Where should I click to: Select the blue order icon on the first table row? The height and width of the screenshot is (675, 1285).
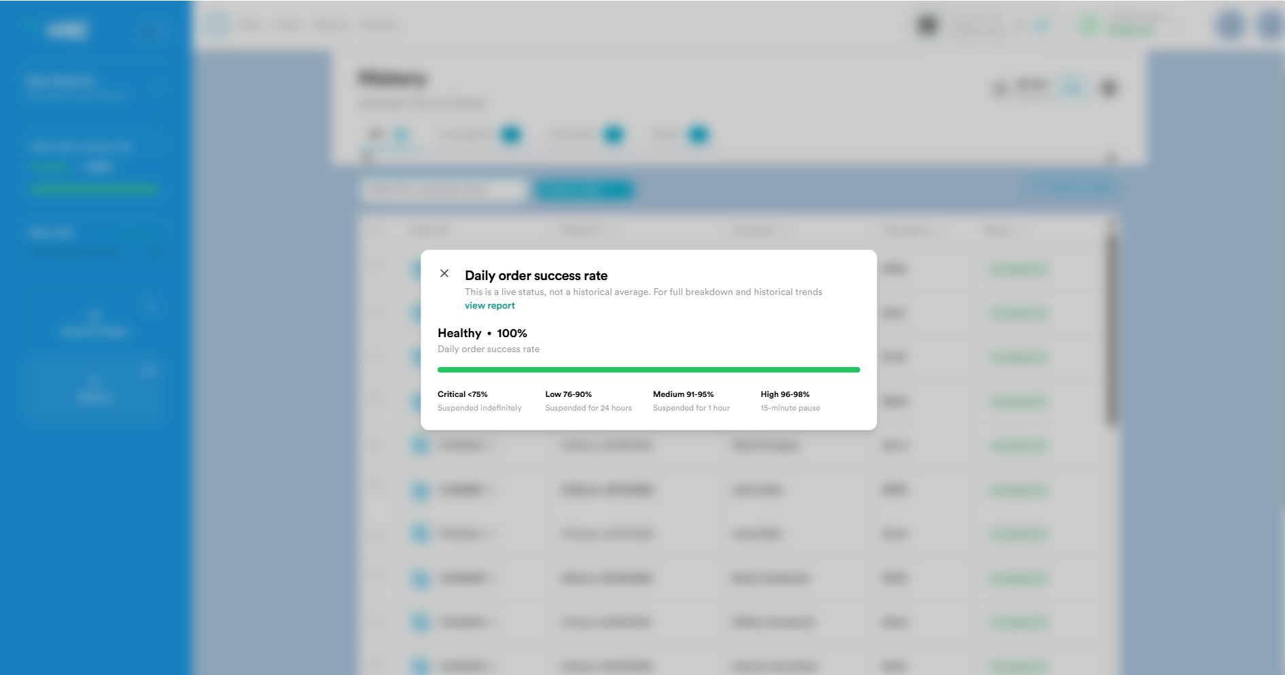(x=419, y=269)
